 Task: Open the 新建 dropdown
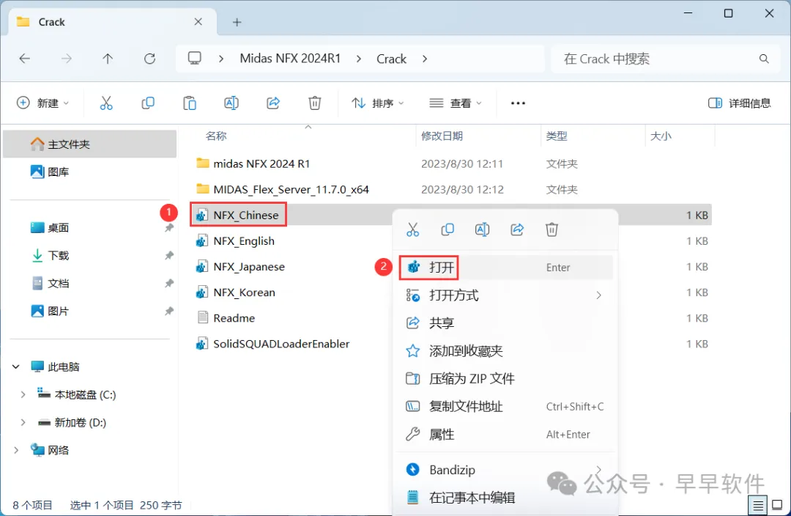click(x=43, y=103)
